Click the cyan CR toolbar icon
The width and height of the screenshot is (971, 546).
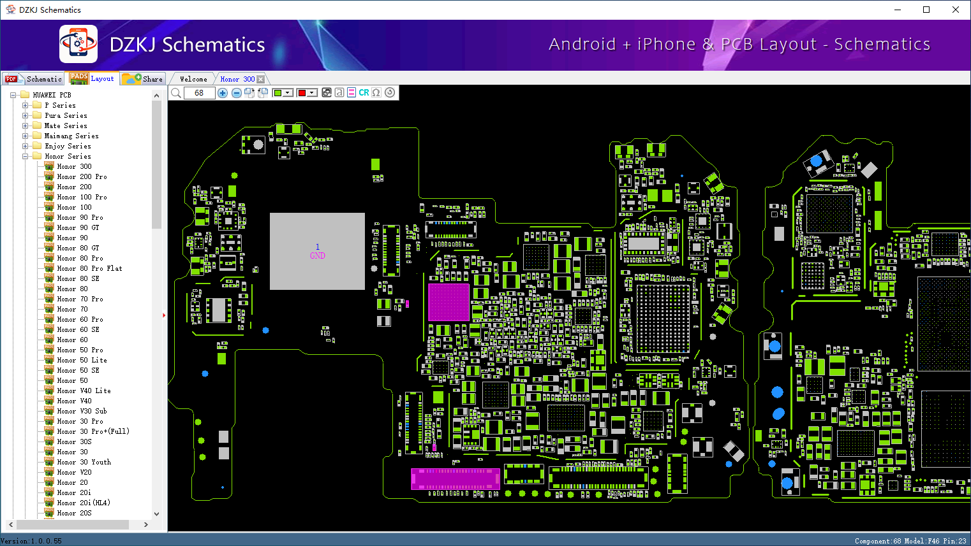[x=364, y=92]
